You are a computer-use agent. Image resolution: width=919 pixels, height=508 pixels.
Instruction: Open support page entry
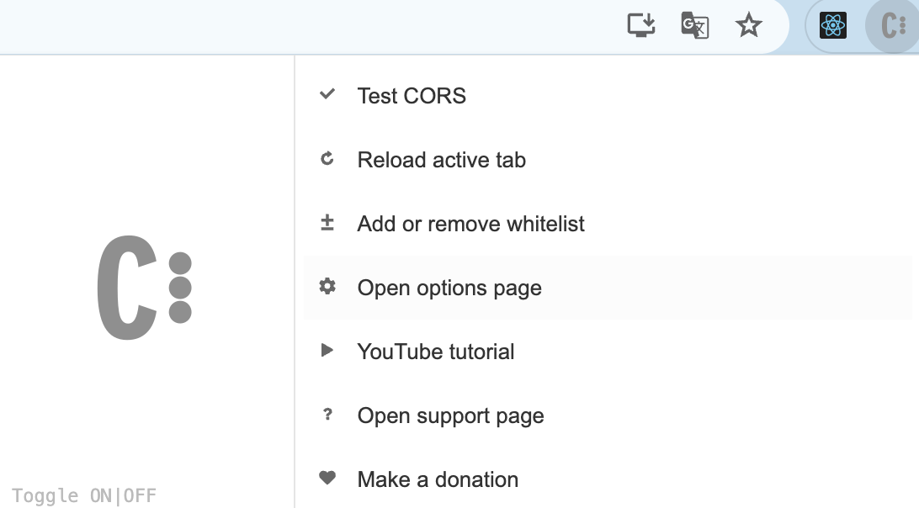pyautogui.click(x=608, y=415)
